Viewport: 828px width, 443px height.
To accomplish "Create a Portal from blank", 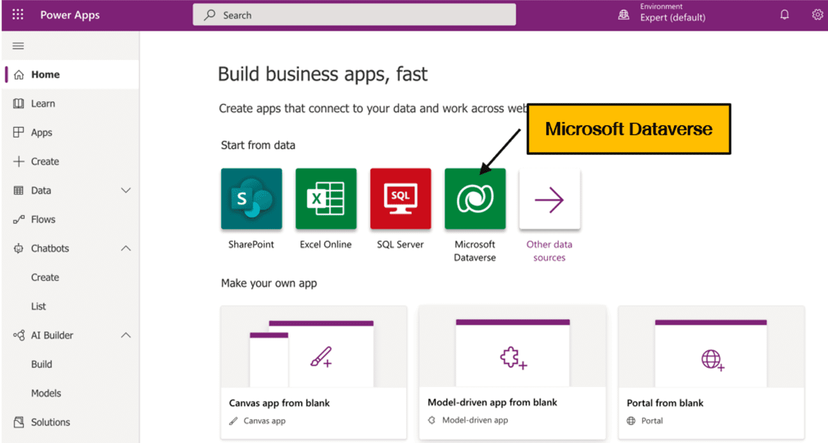I will (x=711, y=373).
